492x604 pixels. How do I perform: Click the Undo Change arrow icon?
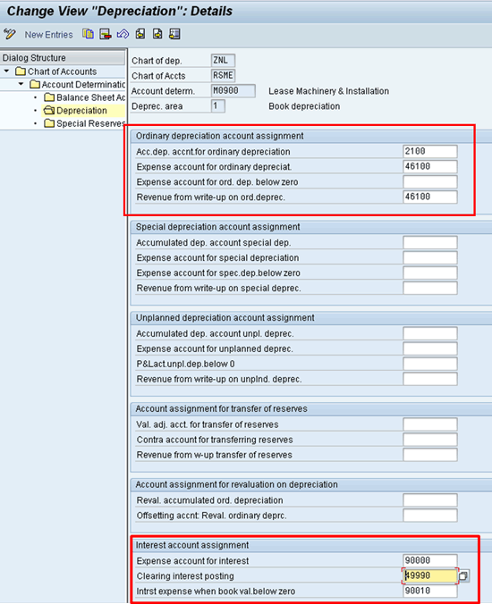(123, 34)
